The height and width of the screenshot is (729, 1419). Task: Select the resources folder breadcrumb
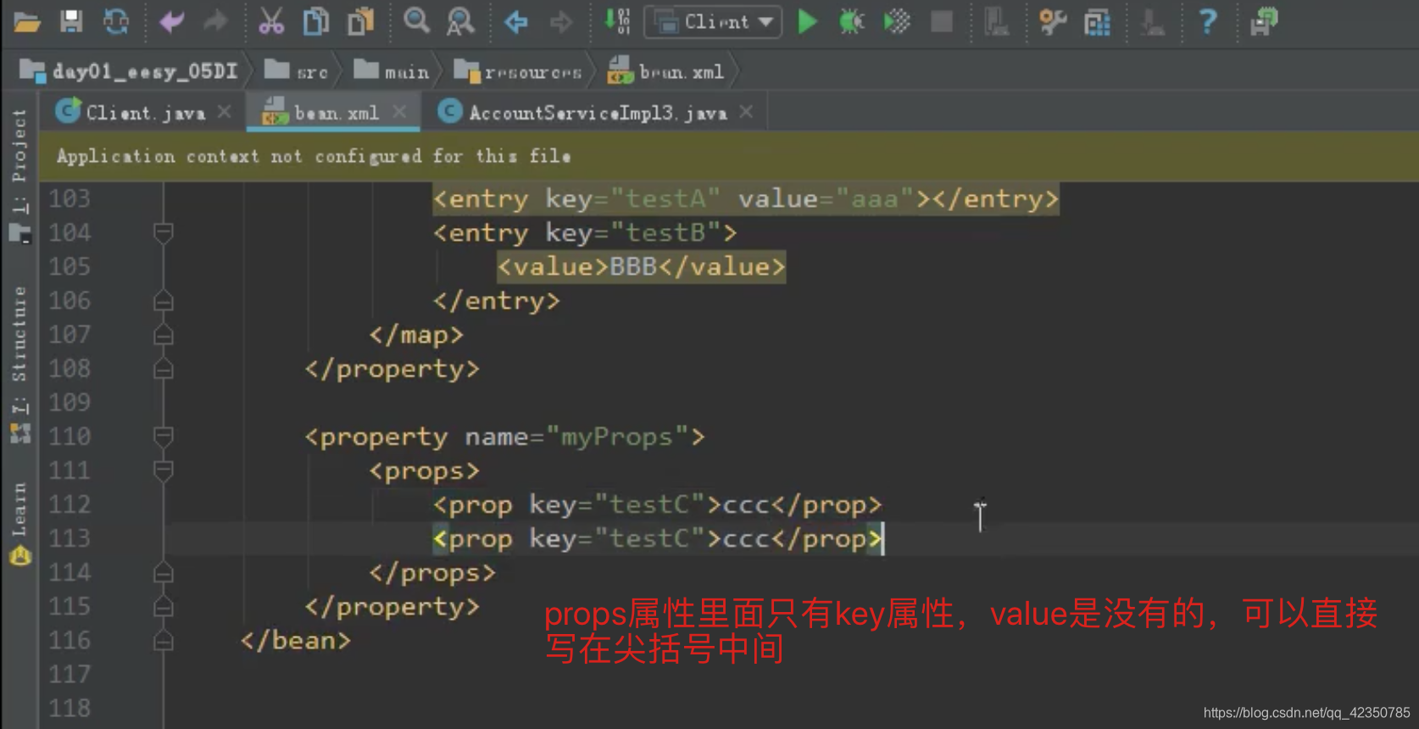click(x=518, y=71)
